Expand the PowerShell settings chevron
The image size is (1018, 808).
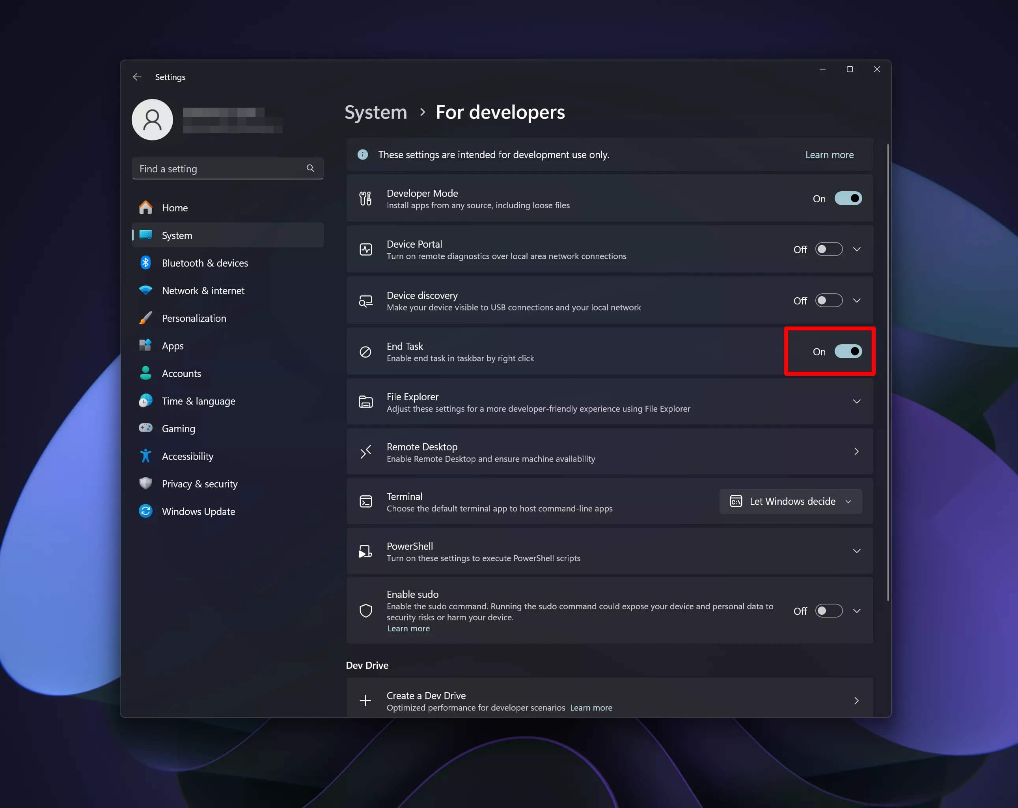coord(856,551)
